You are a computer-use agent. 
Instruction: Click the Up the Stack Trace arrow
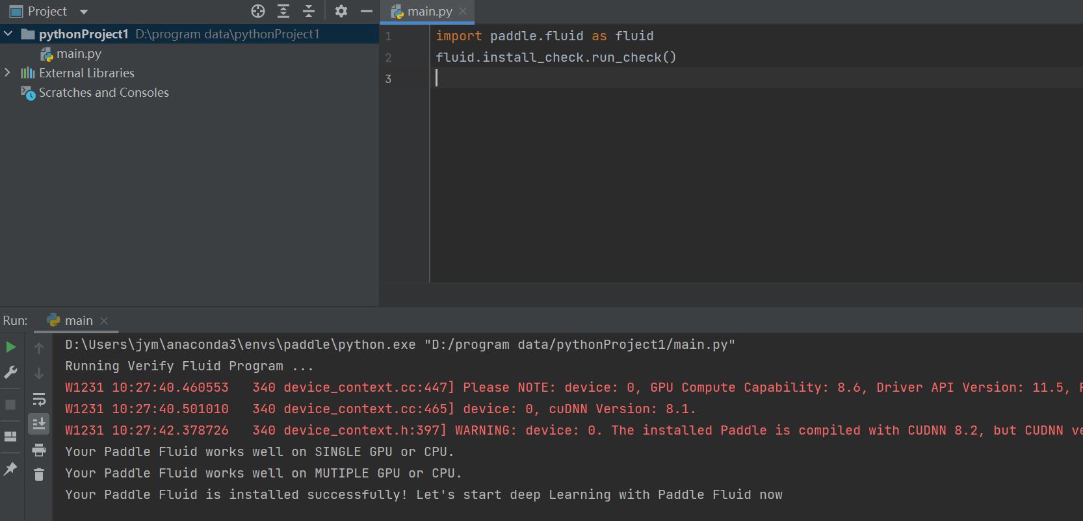(x=39, y=348)
